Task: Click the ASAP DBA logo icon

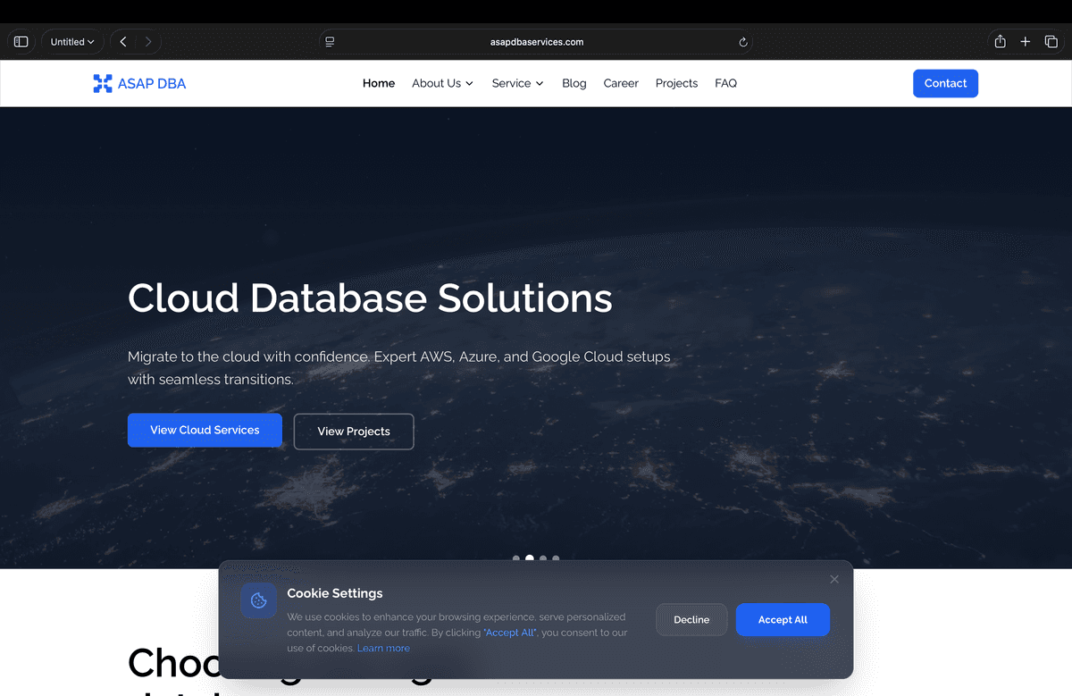Action: coord(101,83)
